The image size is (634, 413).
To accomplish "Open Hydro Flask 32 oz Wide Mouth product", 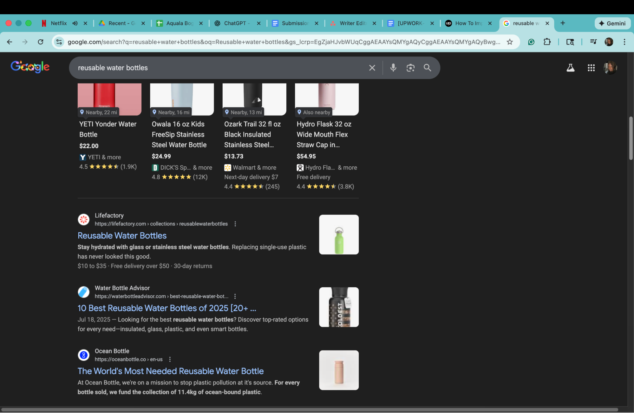I will pyautogui.click(x=324, y=134).
